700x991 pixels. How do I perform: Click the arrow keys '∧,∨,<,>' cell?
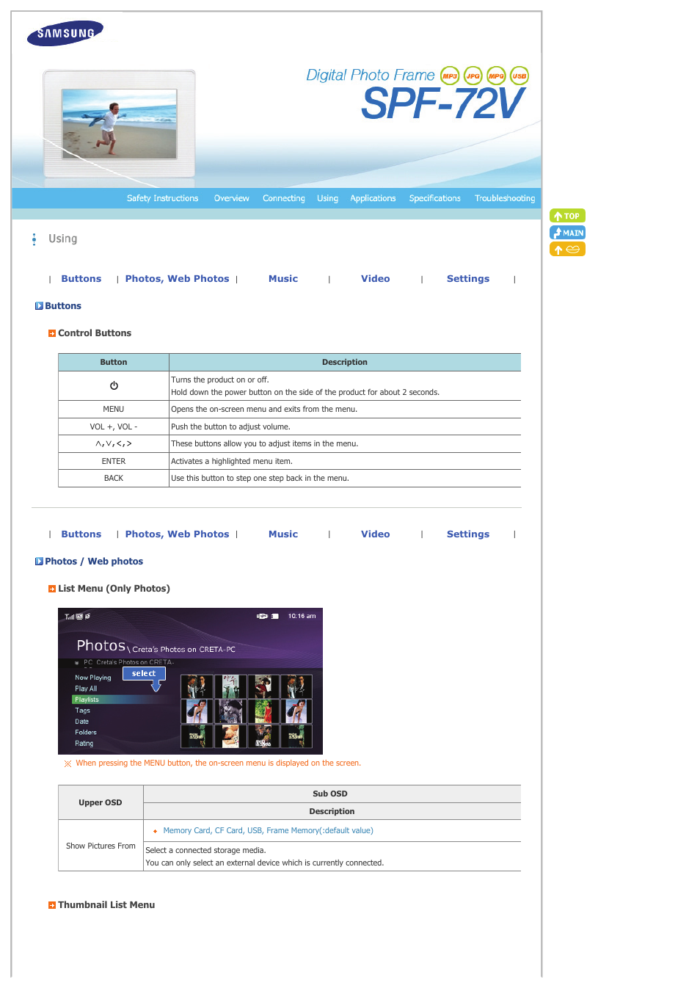[114, 444]
